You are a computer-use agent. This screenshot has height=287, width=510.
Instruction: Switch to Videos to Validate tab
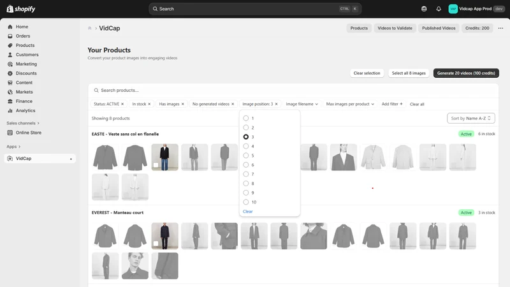[x=395, y=28]
